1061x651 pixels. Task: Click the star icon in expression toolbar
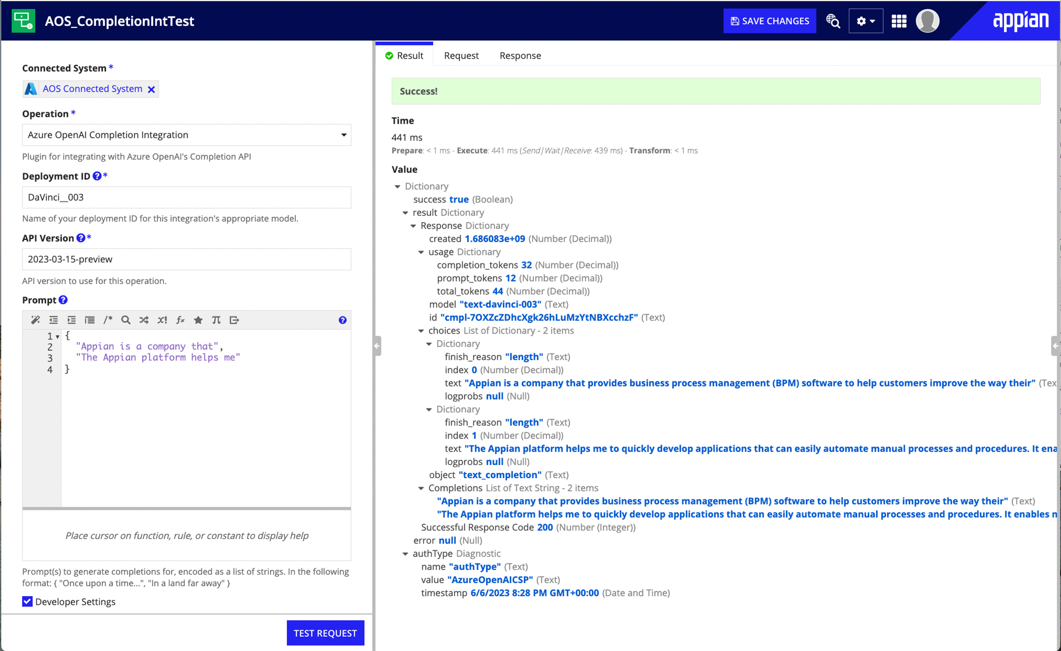pos(198,320)
